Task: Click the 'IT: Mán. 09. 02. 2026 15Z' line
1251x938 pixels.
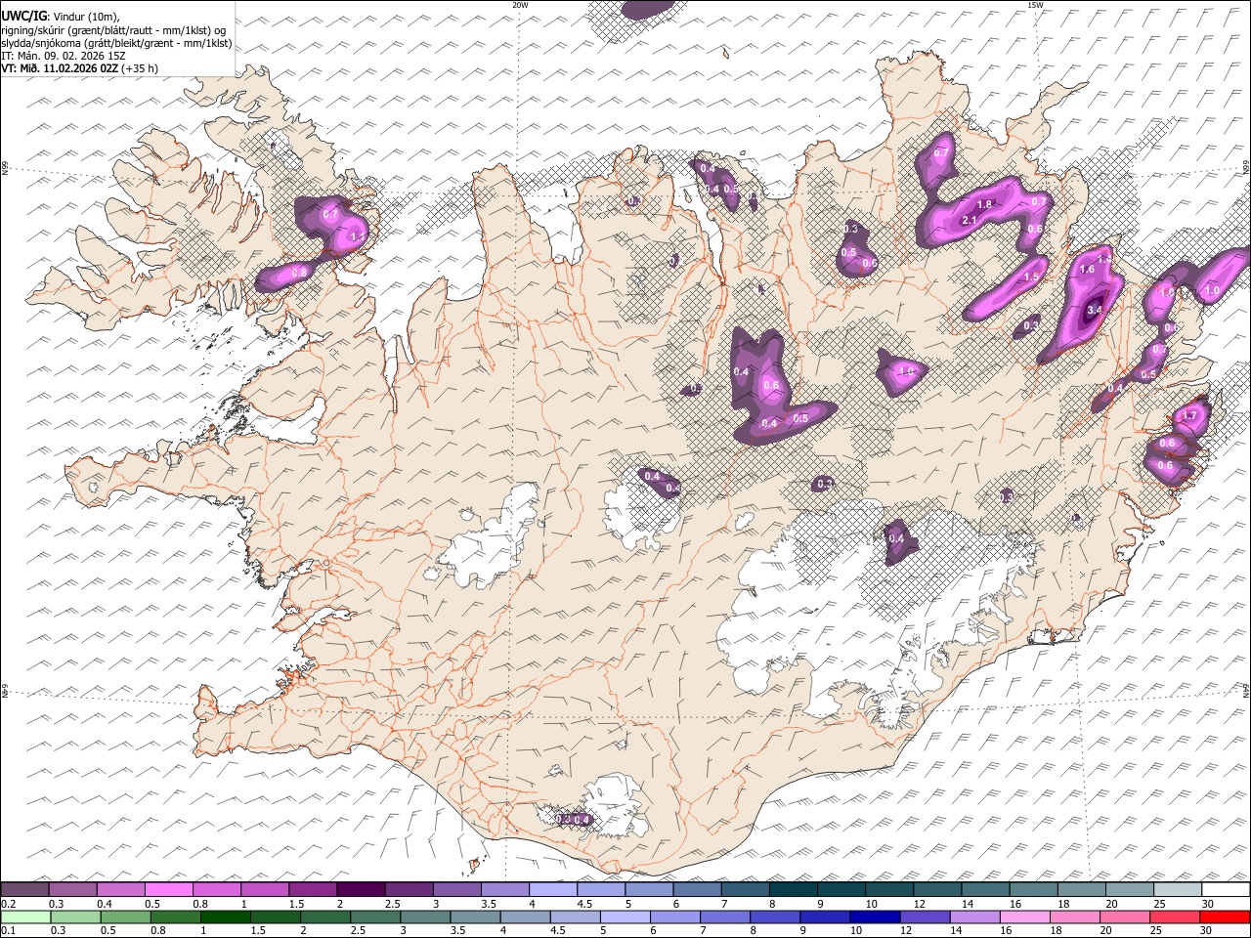Action: [x=64, y=56]
